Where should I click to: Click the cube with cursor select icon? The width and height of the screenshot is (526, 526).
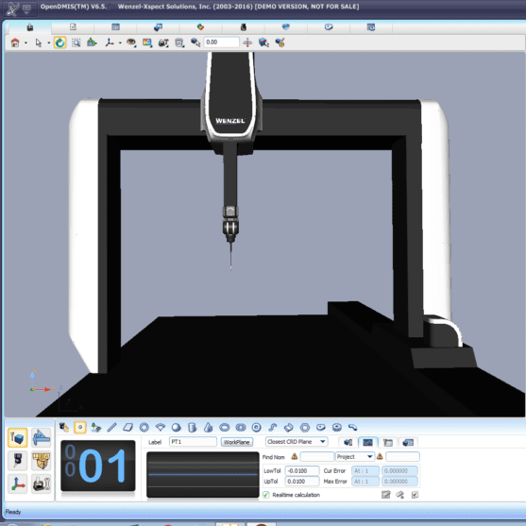pyautogui.click(x=263, y=42)
